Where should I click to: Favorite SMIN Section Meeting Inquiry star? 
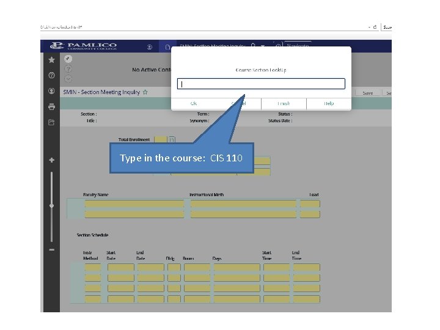point(145,92)
